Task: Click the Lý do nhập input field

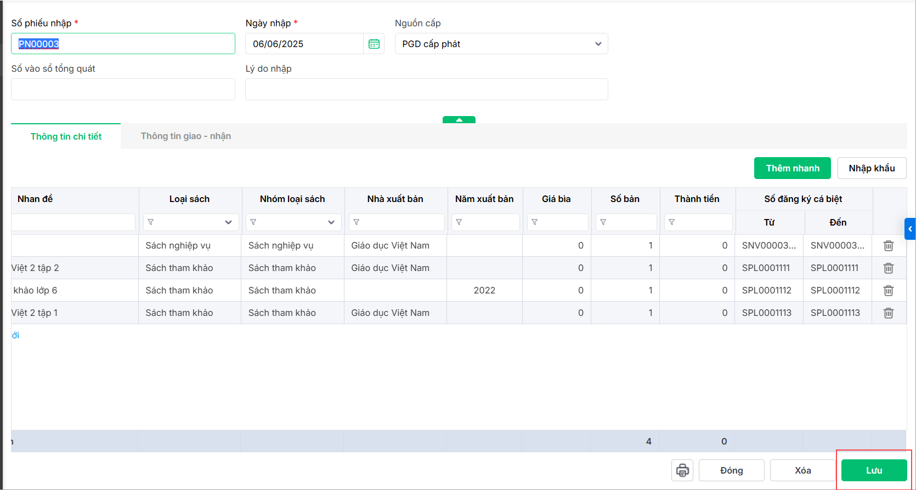Action: coord(426,89)
